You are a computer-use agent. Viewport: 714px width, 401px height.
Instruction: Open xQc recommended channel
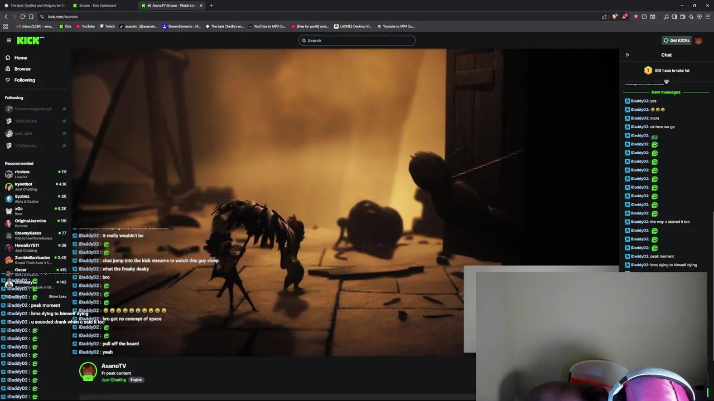coord(35,211)
